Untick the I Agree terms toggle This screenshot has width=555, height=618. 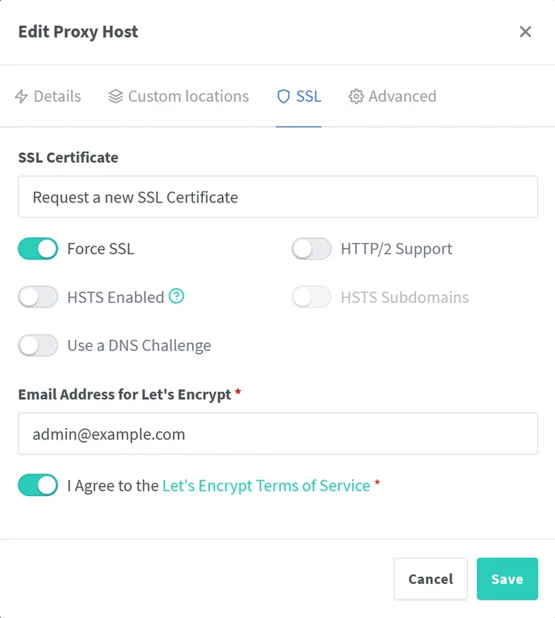pyautogui.click(x=38, y=485)
